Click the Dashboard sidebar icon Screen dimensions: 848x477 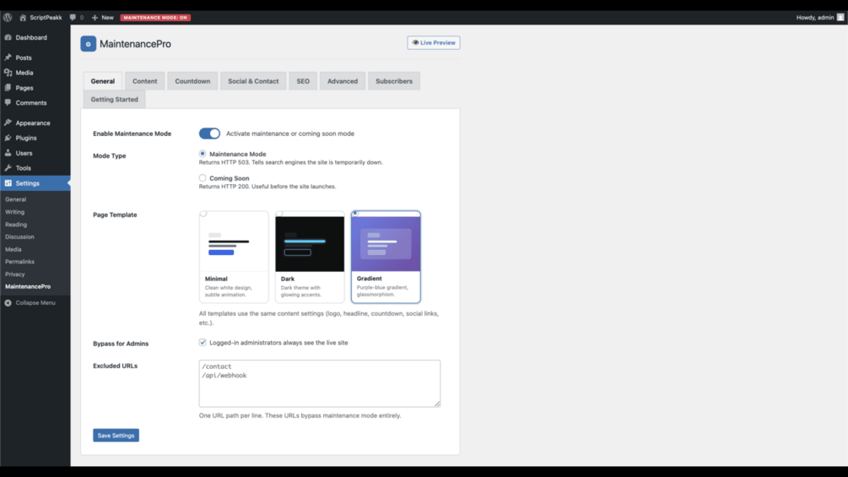click(x=8, y=37)
